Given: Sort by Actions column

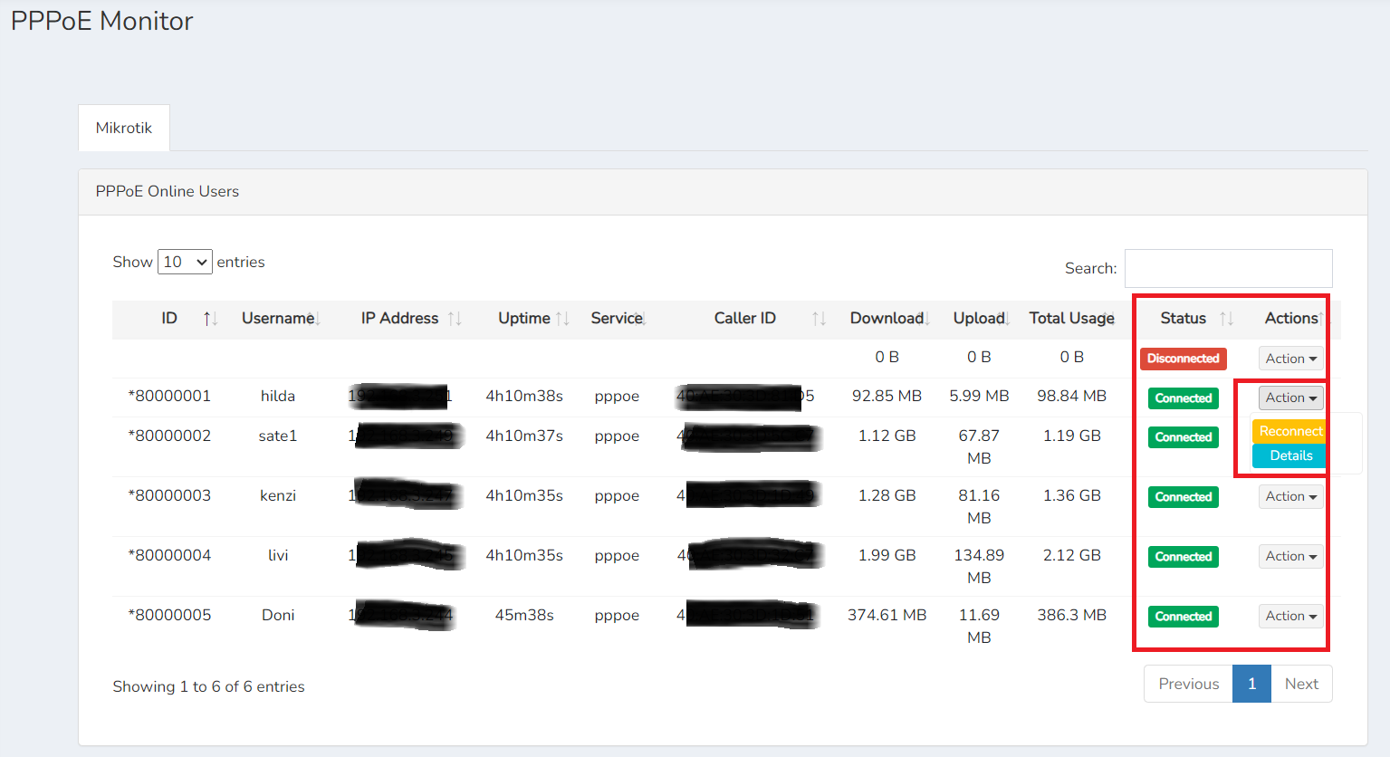Looking at the screenshot, I should coord(1293,319).
